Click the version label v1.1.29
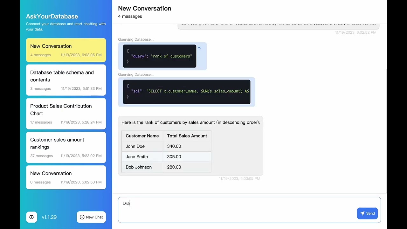Screen dimensions: 407x229 tap(49, 217)
